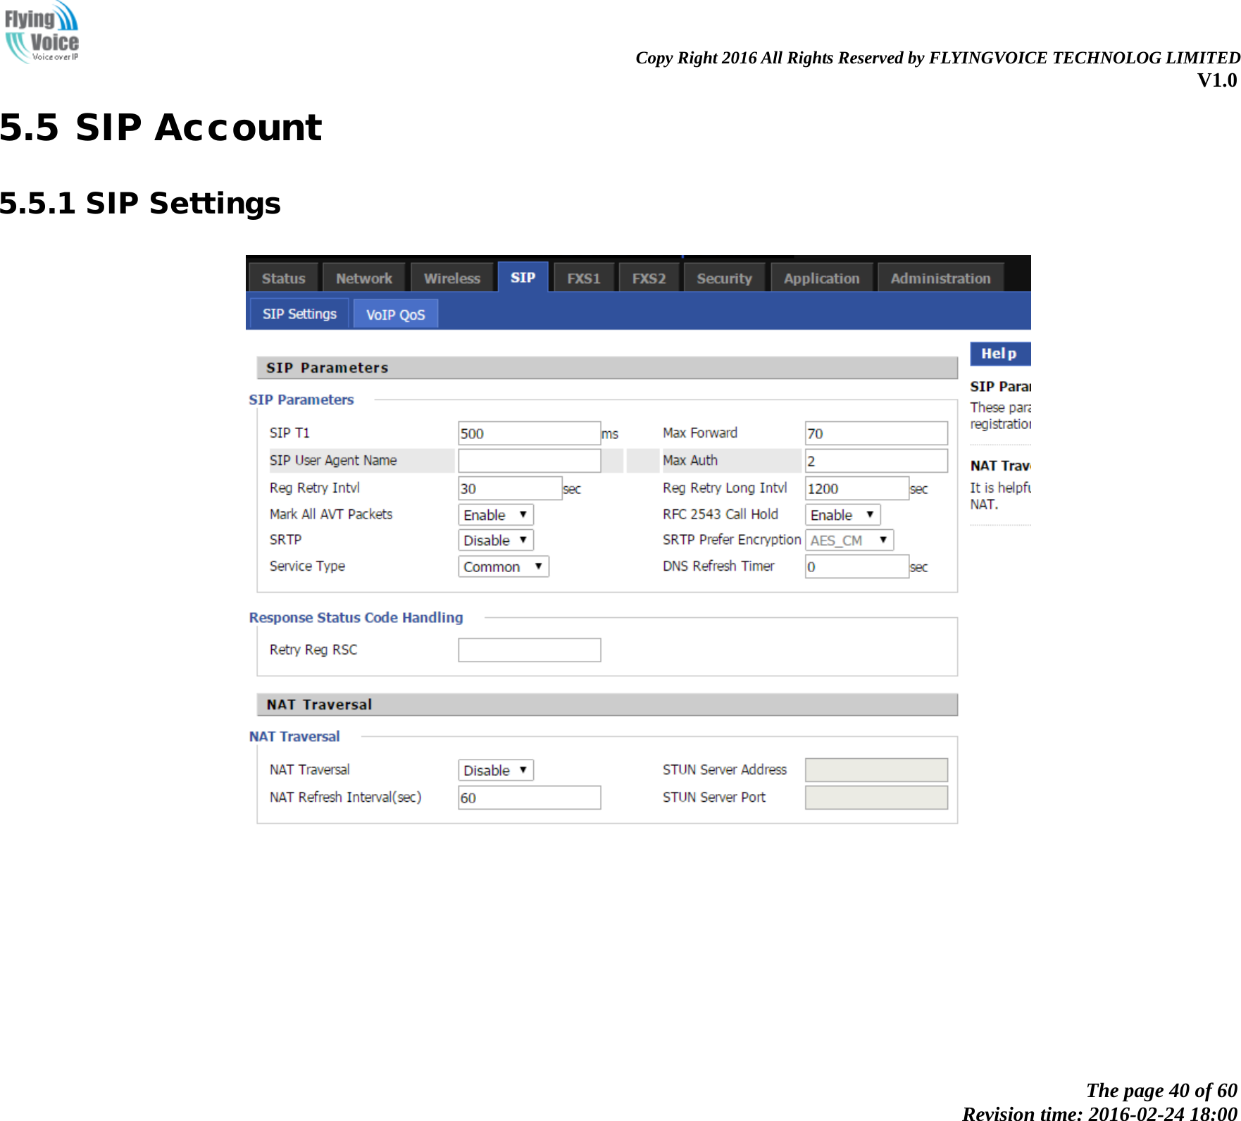Open the SRTP Prefer Encryption dropdown
This screenshot has width=1241, height=1121.
point(849,540)
